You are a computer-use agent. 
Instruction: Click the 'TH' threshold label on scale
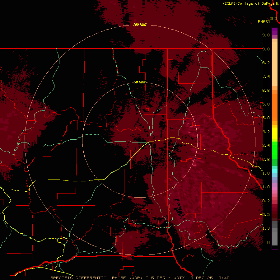(267, 242)
